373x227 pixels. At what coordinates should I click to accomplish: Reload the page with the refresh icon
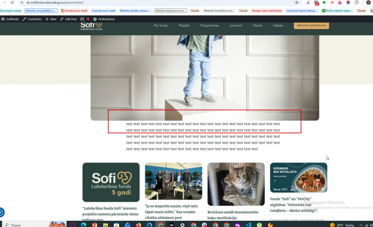(x=12, y=2)
